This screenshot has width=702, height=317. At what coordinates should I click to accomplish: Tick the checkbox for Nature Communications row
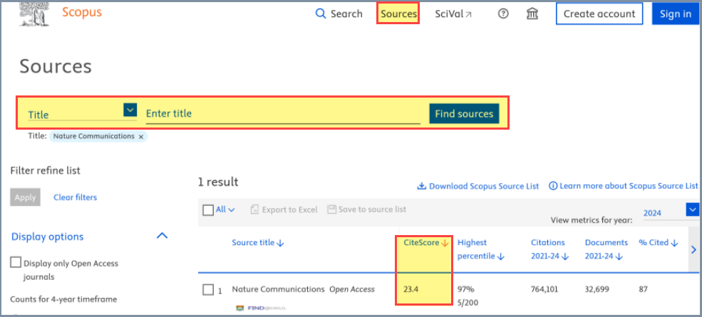pos(208,289)
